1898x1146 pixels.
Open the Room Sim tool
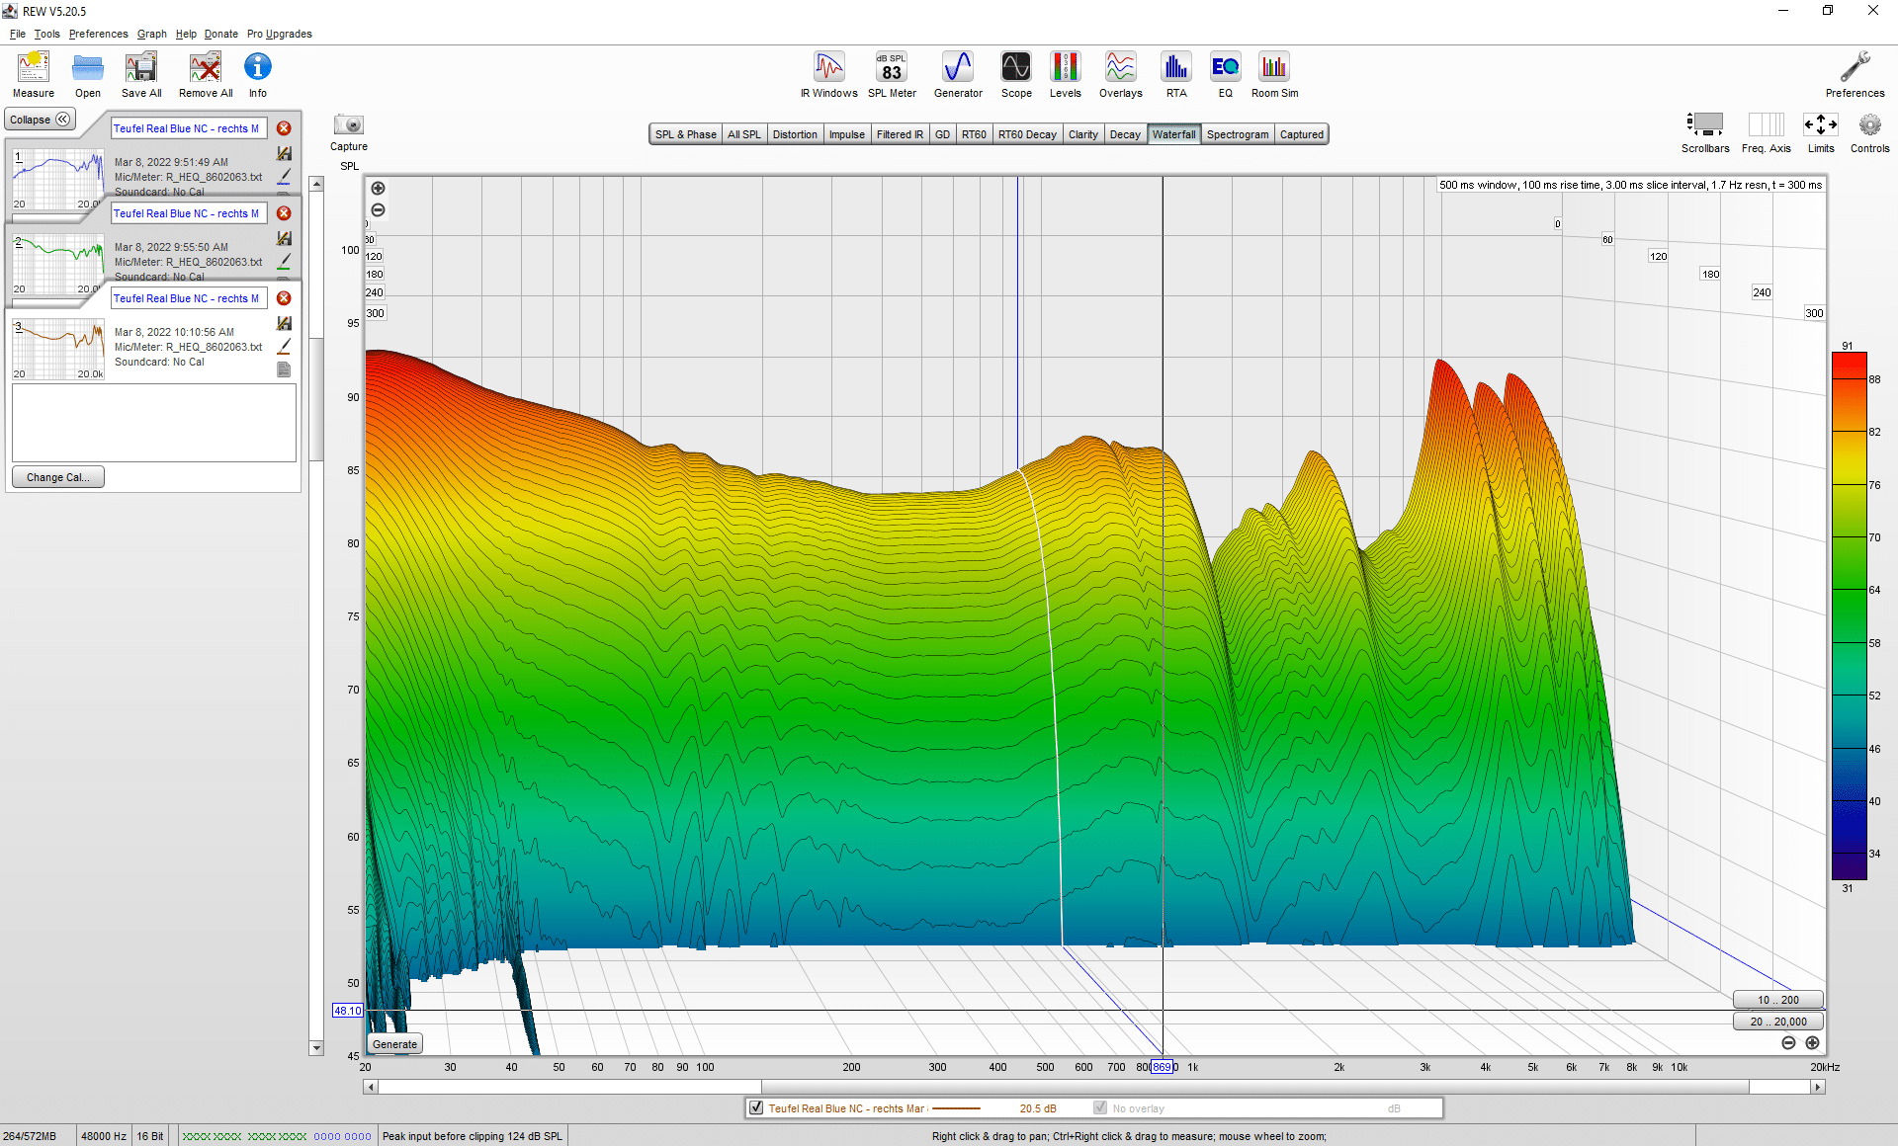(x=1274, y=75)
